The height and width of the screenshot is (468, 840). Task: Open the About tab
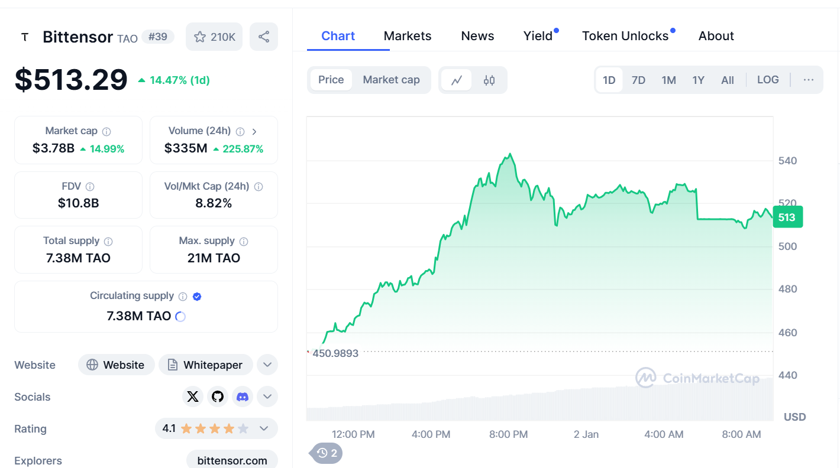[x=716, y=36]
